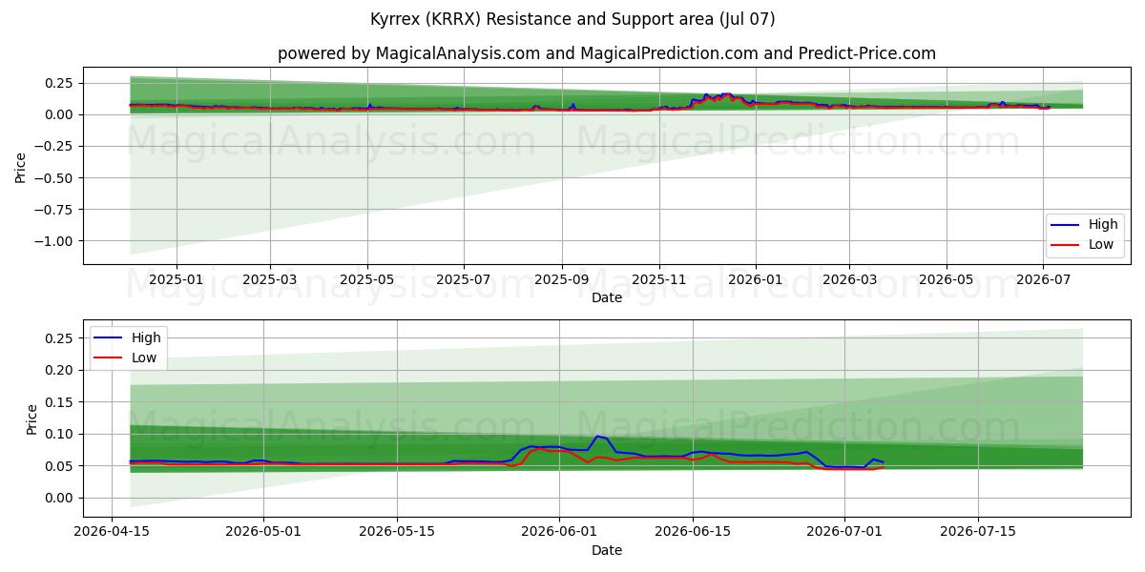Click the '2026-03' x-axis label

tap(849, 279)
